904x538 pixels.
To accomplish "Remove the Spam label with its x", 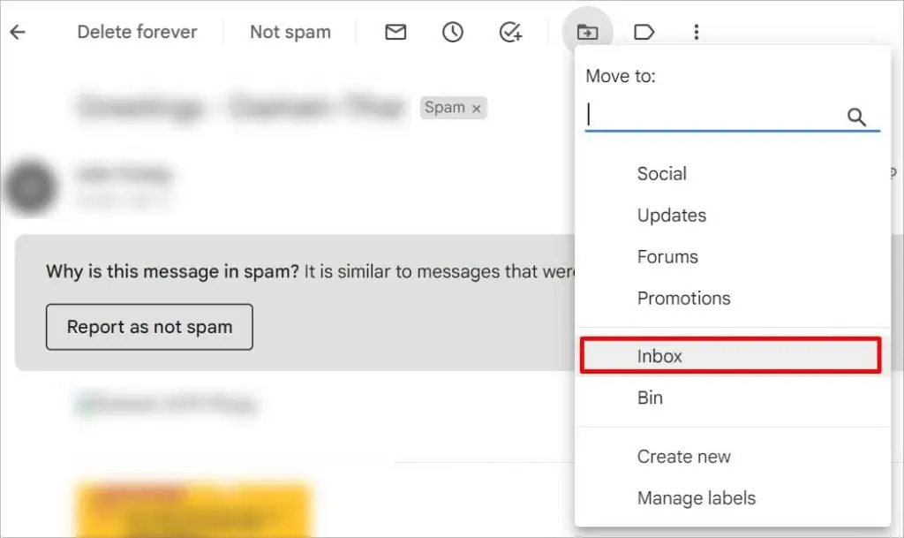I will 477,108.
